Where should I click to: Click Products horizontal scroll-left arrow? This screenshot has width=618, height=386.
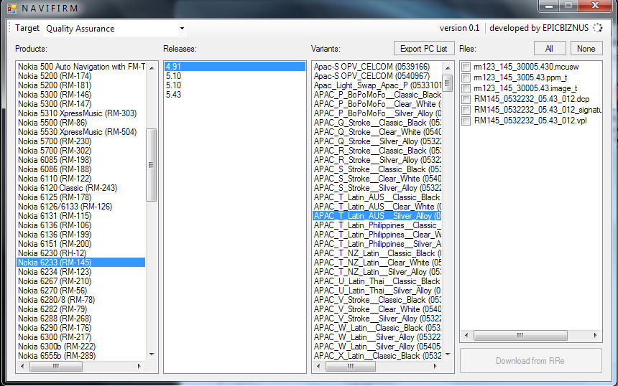[x=22, y=366]
